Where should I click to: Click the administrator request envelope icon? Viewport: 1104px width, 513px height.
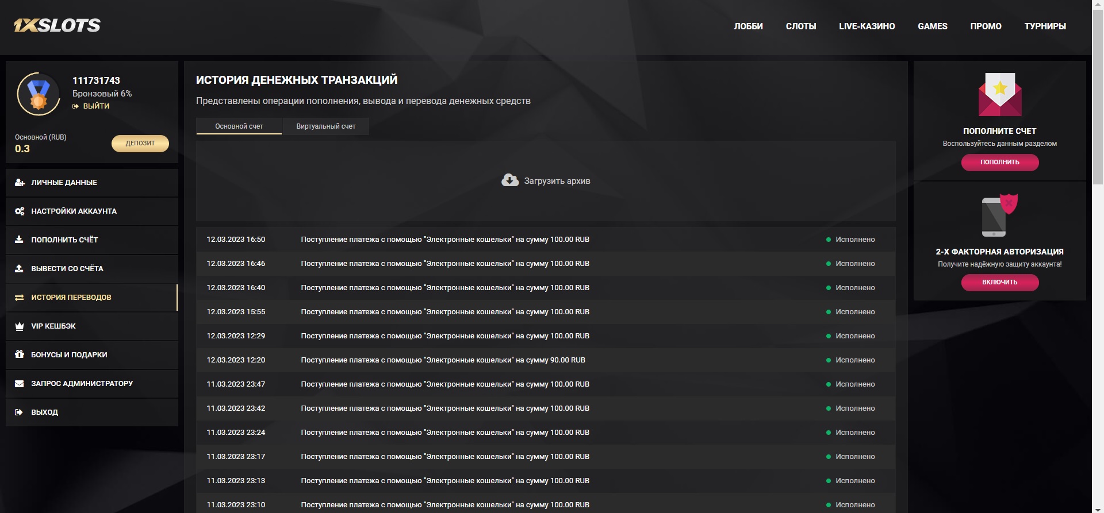[x=20, y=383]
